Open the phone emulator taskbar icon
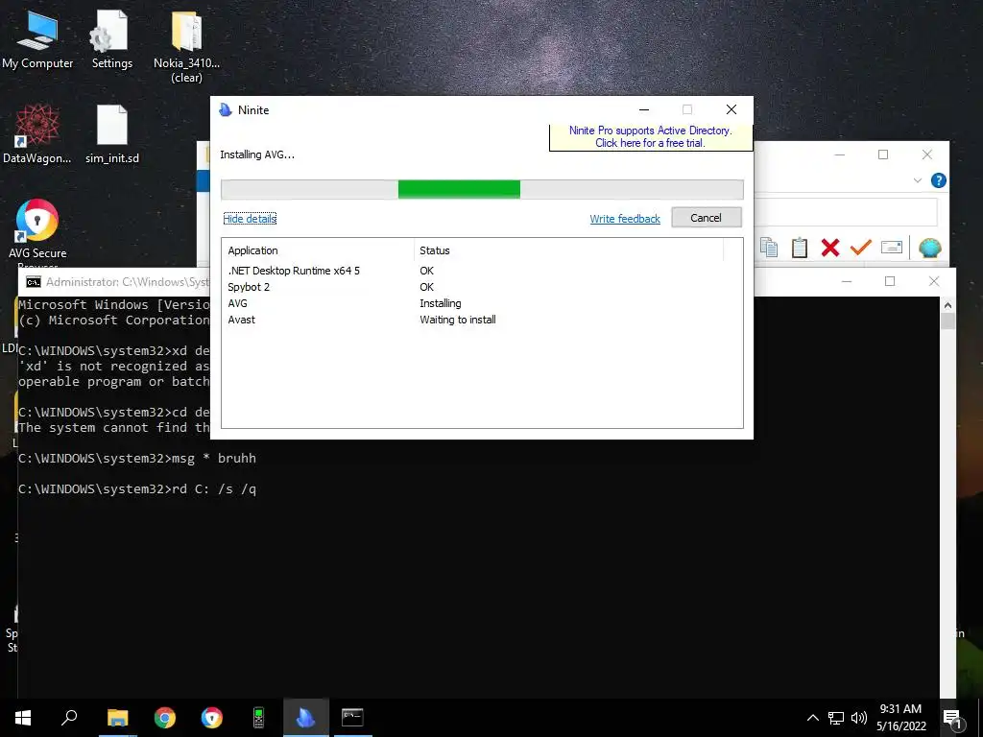 (x=258, y=718)
